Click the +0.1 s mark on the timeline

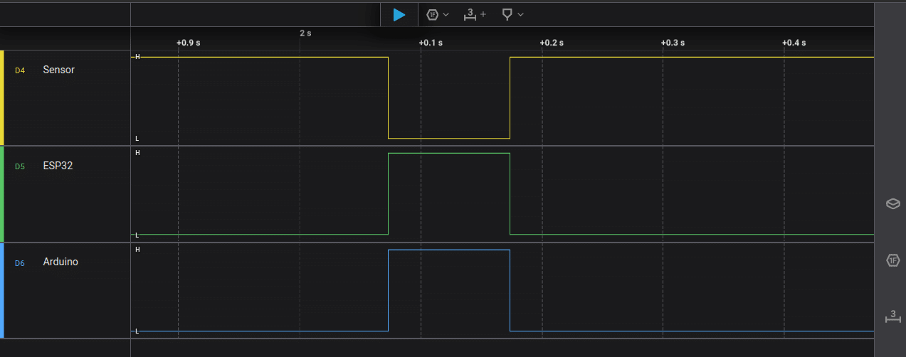click(x=430, y=43)
